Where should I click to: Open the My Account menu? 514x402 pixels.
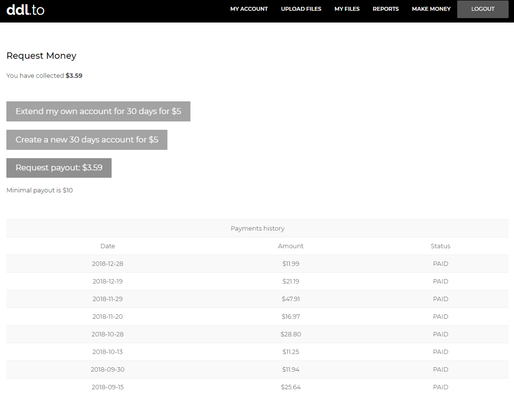(x=249, y=9)
